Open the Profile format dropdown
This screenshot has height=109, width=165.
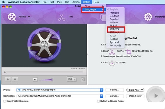(x=60, y=90)
